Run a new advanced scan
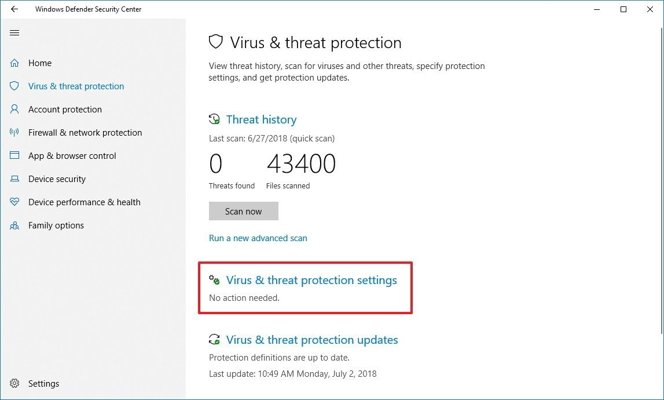 258,238
